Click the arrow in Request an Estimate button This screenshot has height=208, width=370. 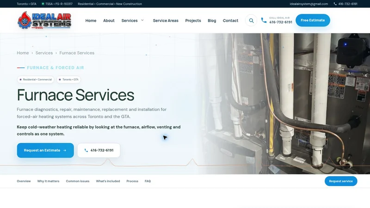pyautogui.click(x=65, y=150)
